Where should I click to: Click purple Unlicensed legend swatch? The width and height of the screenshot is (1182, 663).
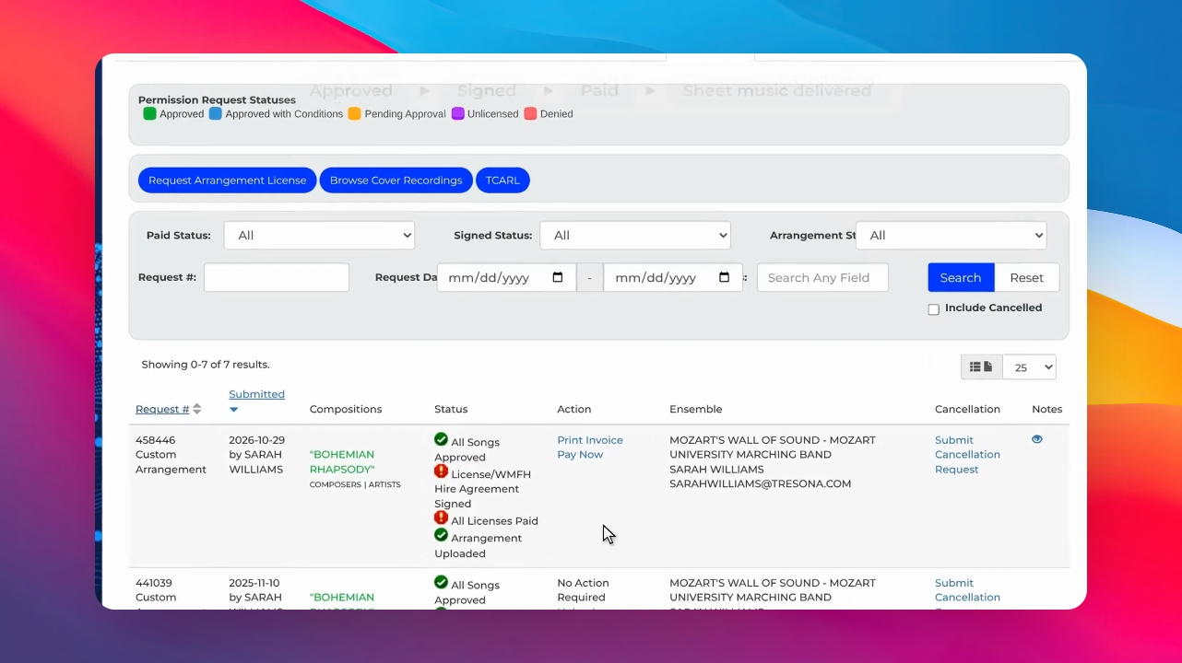(457, 114)
